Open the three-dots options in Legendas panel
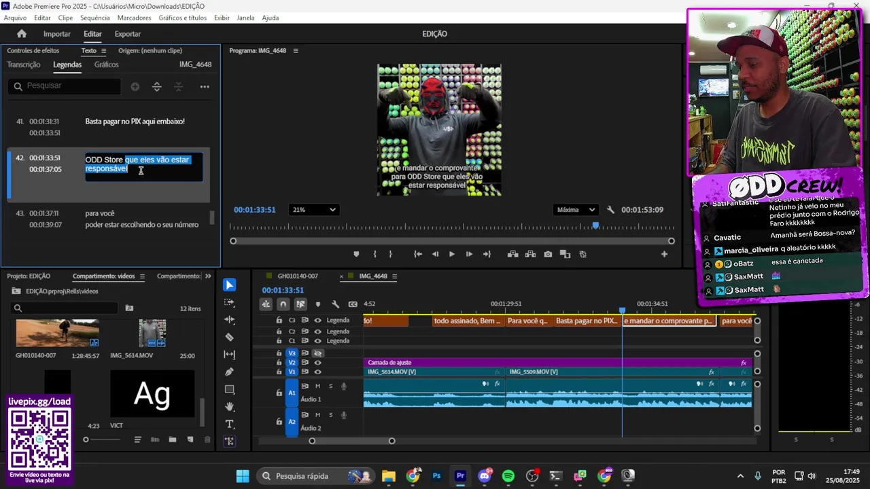The image size is (870, 489). [205, 87]
